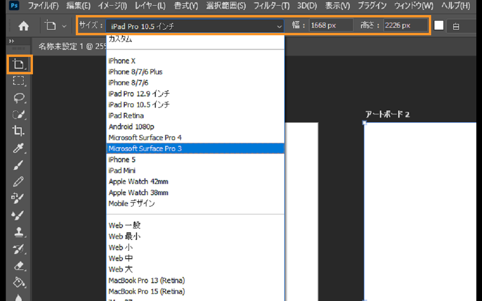Click the white artboard background color swatch
The width and height of the screenshot is (482, 301).
pos(439,25)
